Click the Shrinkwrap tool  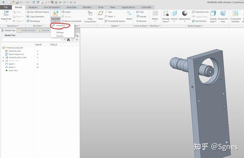point(33,21)
